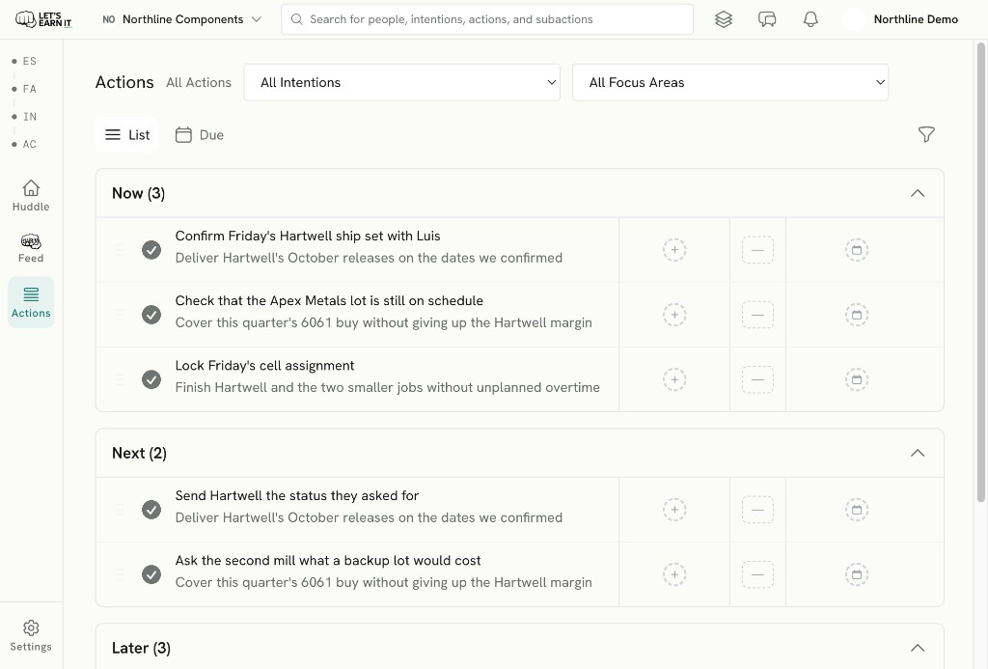Viewport: 988px width, 669px height.
Task: Add subaction to Confirm Friday's Hartwell ship set
Action: pos(674,250)
